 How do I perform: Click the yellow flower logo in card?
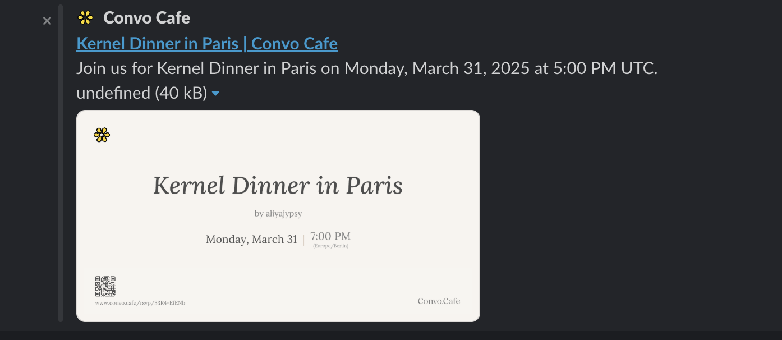(102, 135)
